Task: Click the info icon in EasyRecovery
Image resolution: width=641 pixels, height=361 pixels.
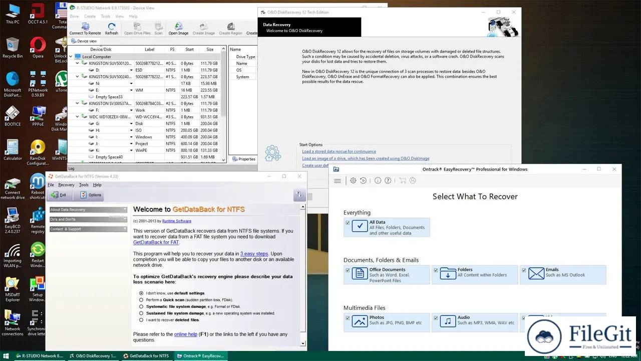Action: (x=378, y=180)
